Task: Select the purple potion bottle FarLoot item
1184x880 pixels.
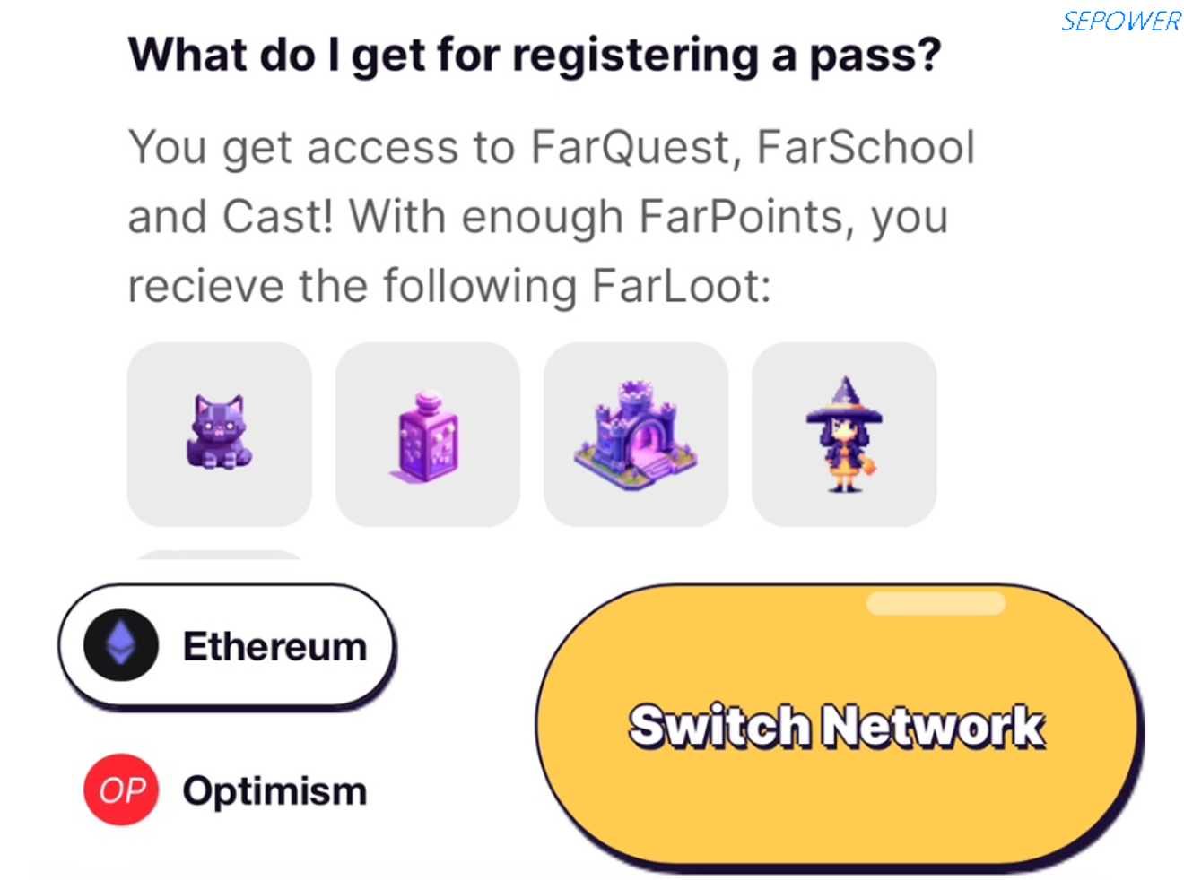Action: pyautogui.click(x=428, y=434)
